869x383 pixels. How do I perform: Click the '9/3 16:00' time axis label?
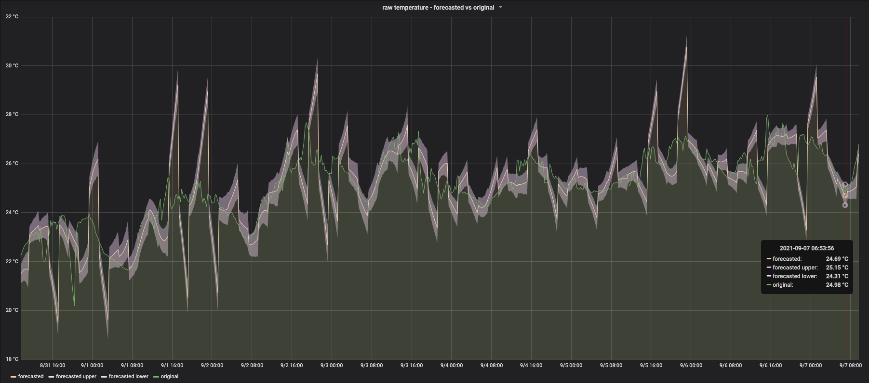(412, 366)
